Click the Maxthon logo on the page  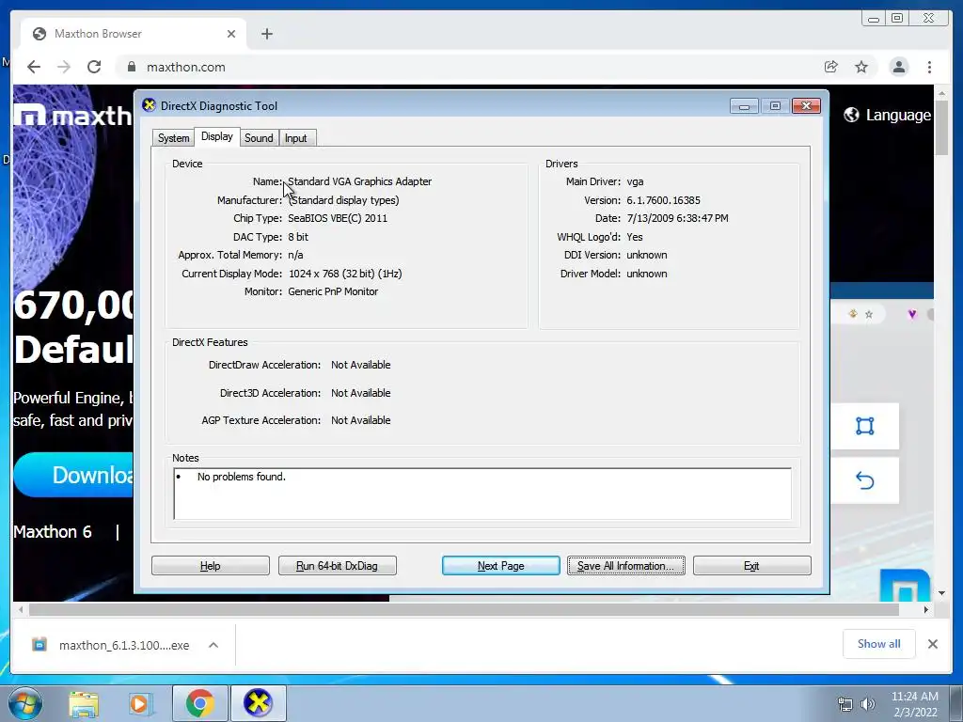click(x=73, y=116)
